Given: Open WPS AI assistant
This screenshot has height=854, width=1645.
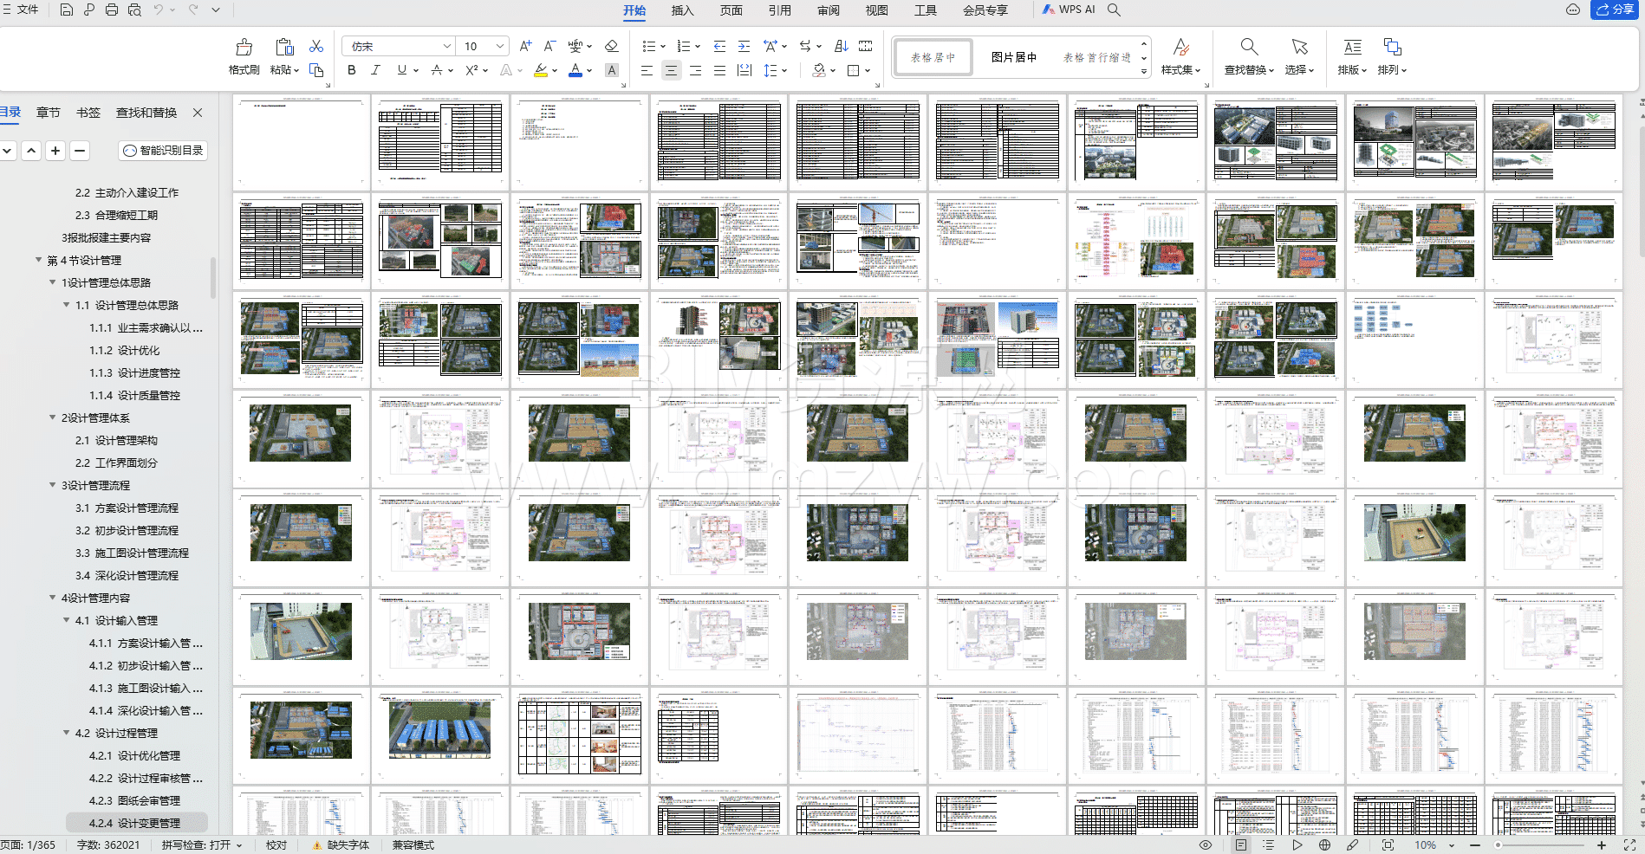Looking at the screenshot, I should [1070, 10].
